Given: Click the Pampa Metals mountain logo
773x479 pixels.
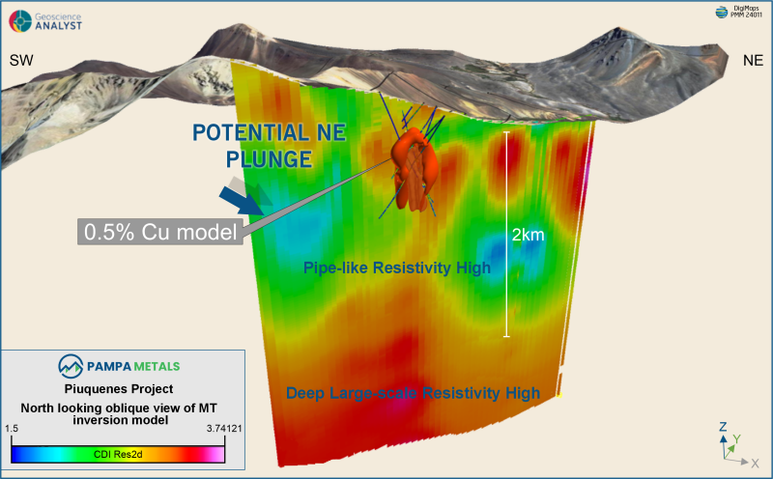Looking at the screenshot, I should pos(71,366).
